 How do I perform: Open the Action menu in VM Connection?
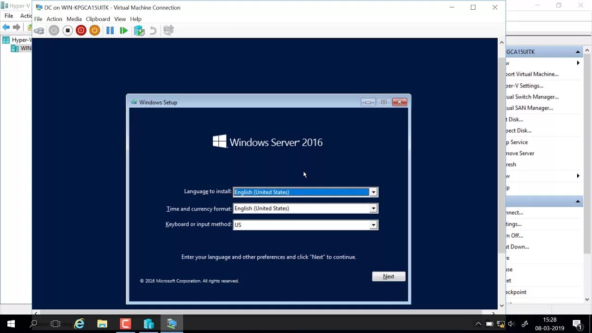pos(54,19)
